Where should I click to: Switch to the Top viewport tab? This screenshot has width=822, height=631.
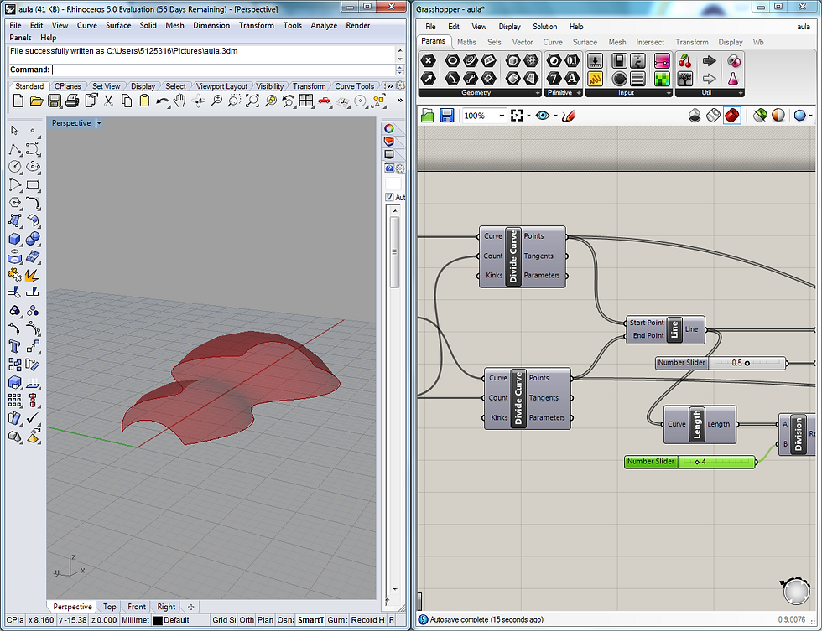click(110, 607)
